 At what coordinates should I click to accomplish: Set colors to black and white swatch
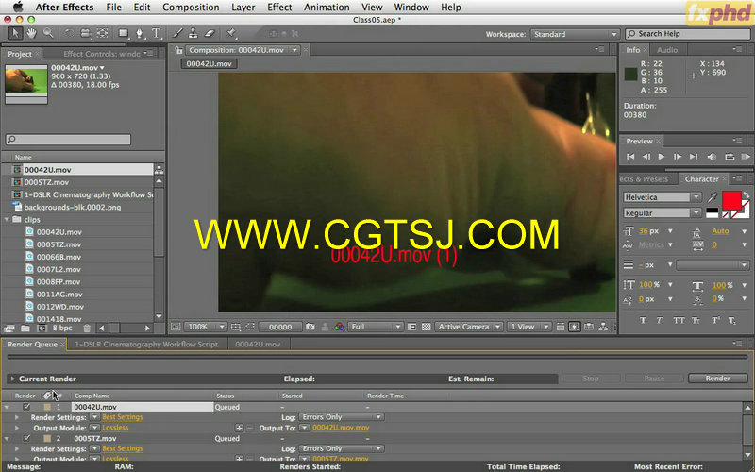click(712, 213)
